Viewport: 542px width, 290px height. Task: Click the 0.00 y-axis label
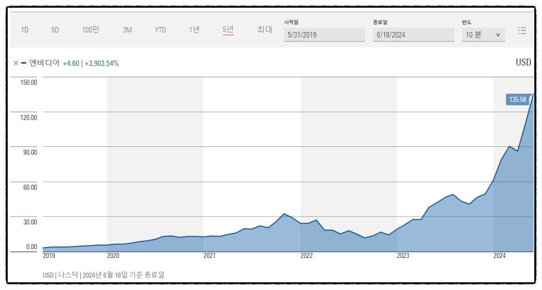coord(31,247)
